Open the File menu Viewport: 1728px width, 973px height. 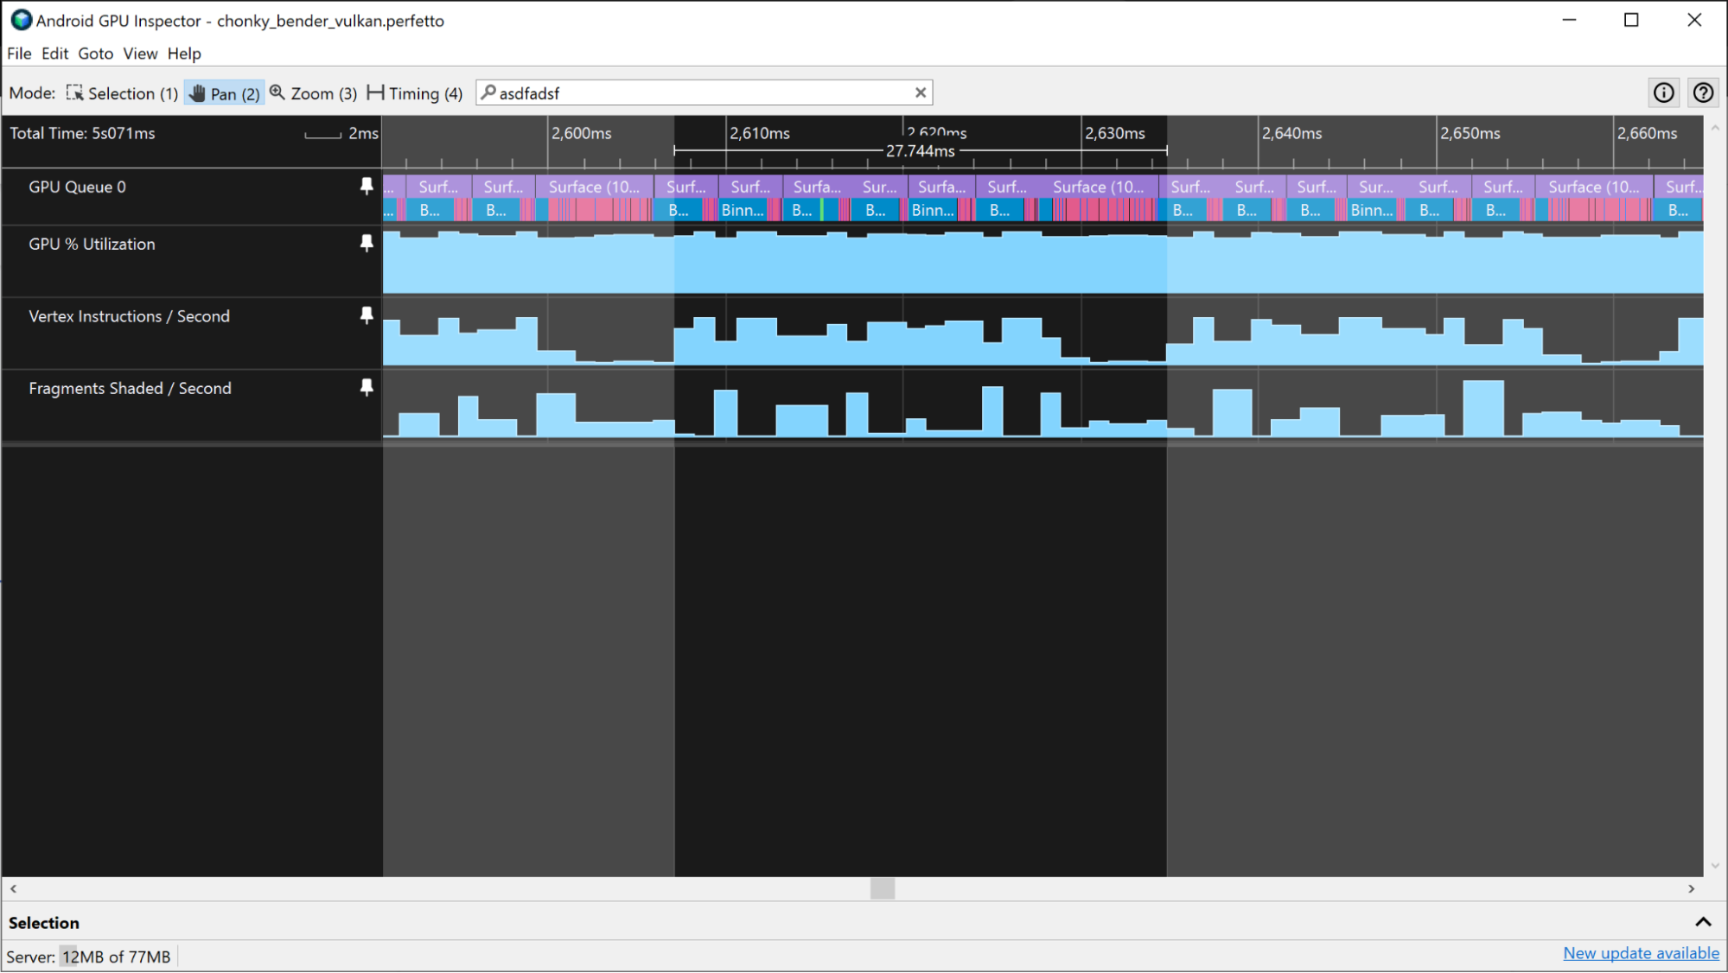coord(19,54)
